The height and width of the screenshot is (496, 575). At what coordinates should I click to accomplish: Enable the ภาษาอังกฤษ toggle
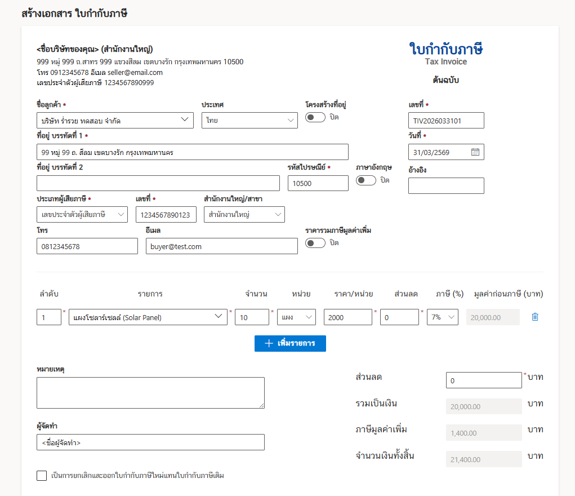pos(366,180)
